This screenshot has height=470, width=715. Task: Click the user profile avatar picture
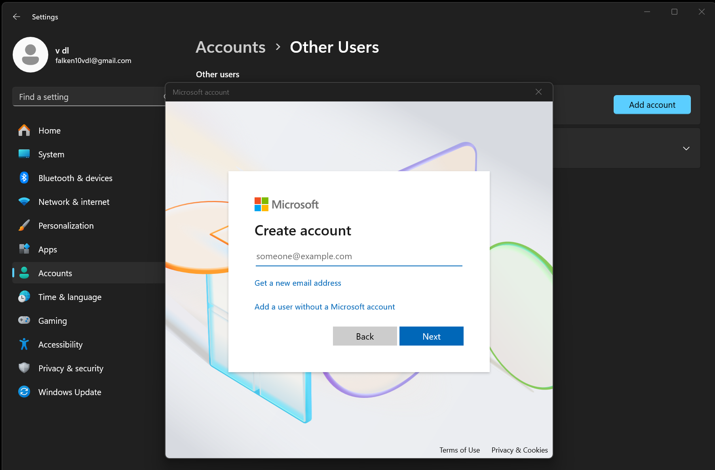(30, 55)
